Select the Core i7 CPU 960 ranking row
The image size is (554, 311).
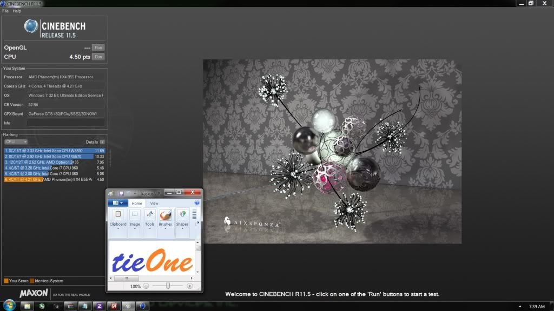point(55,168)
